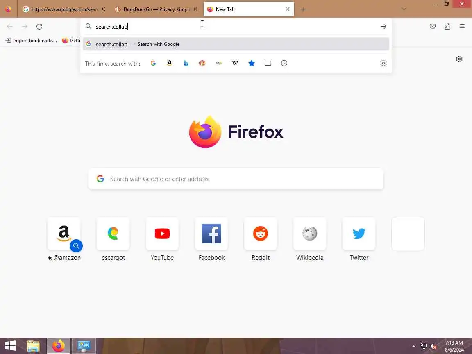Open the Save to Pocket icon

click(433, 27)
